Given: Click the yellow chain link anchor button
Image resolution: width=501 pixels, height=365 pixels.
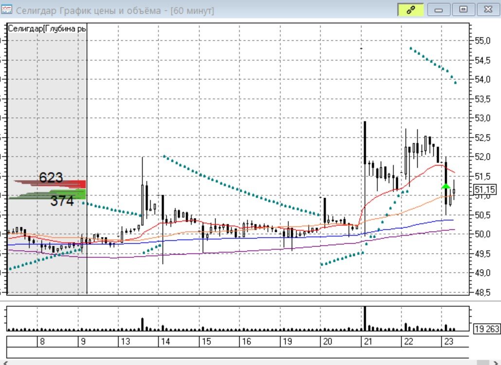Looking at the screenshot, I should tap(411, 10).
